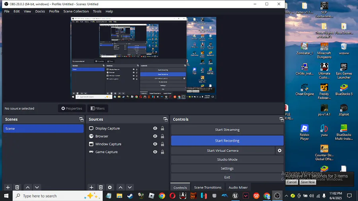
Task: Click the Exit button in Controls
Action: [227, 177]
